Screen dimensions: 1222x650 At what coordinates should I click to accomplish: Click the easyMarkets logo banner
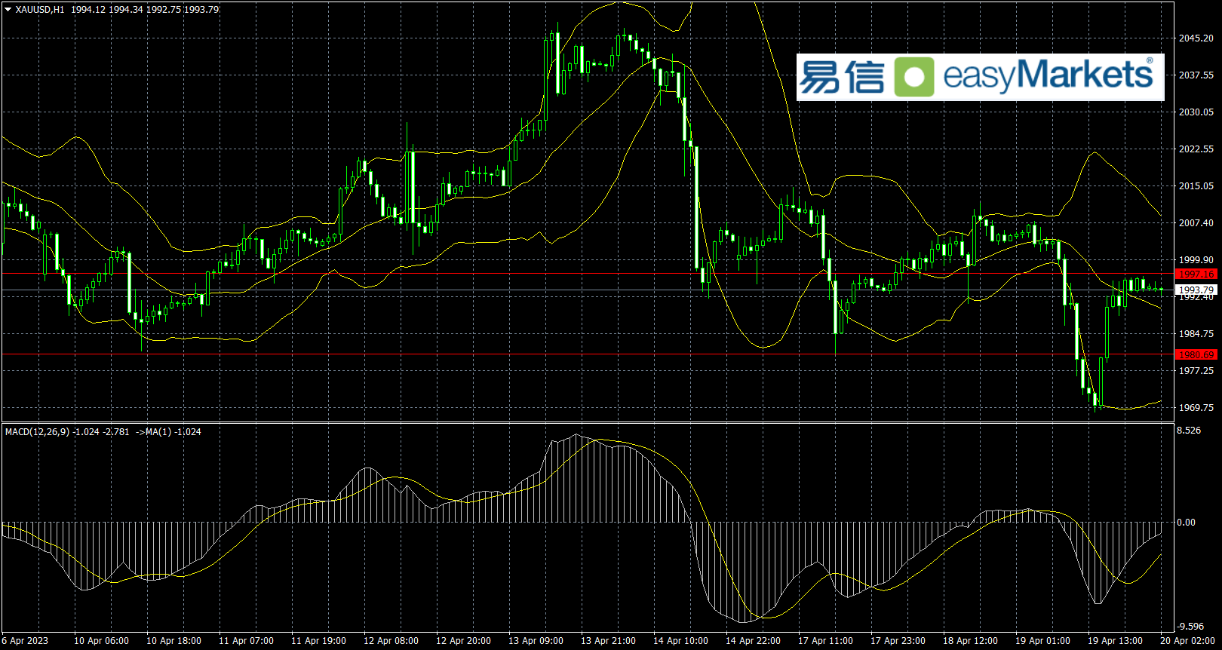tap(980, 77)
